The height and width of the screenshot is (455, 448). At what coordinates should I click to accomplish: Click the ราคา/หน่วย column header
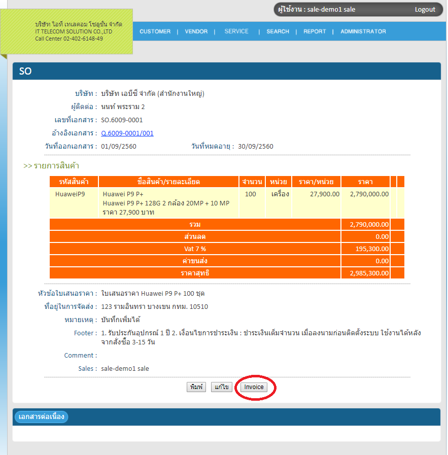click(x=316, y=182)
